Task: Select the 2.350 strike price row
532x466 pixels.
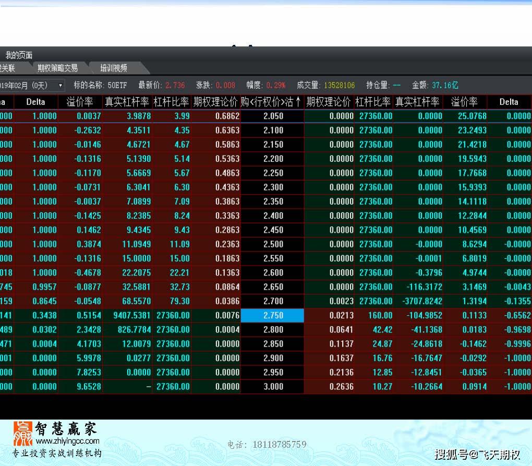Action: point(272,201)
